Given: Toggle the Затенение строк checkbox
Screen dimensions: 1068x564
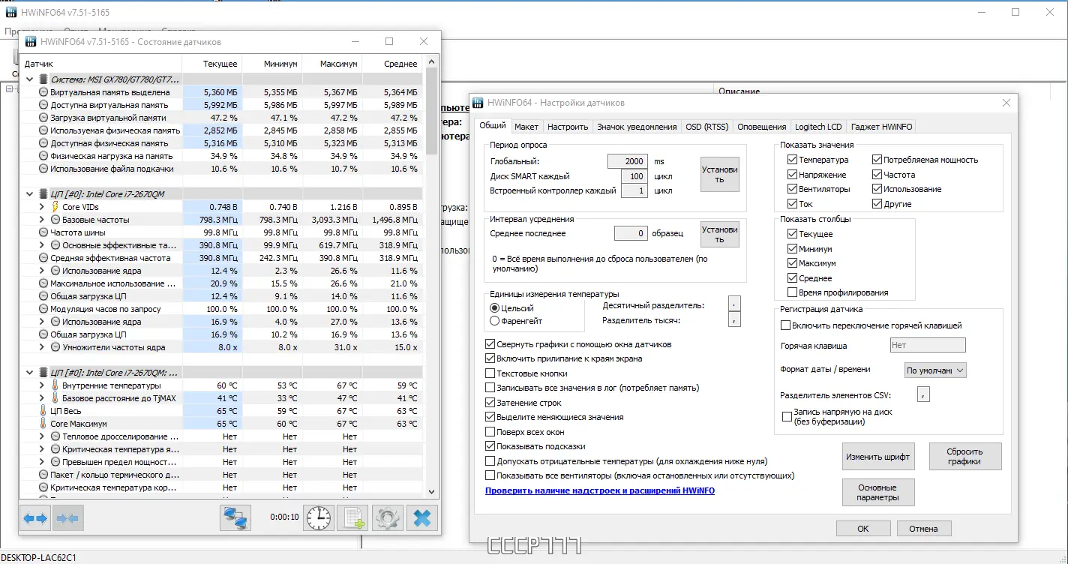Looking at the screenshot, I should [x=490, y=403].
